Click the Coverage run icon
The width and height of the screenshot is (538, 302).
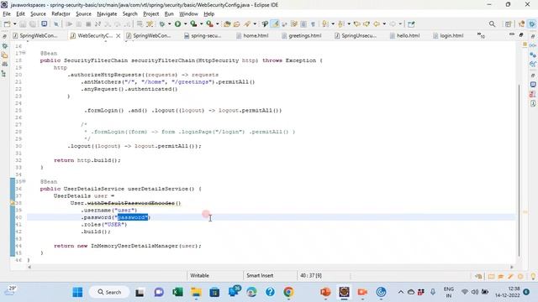click(x=193, y=24)
